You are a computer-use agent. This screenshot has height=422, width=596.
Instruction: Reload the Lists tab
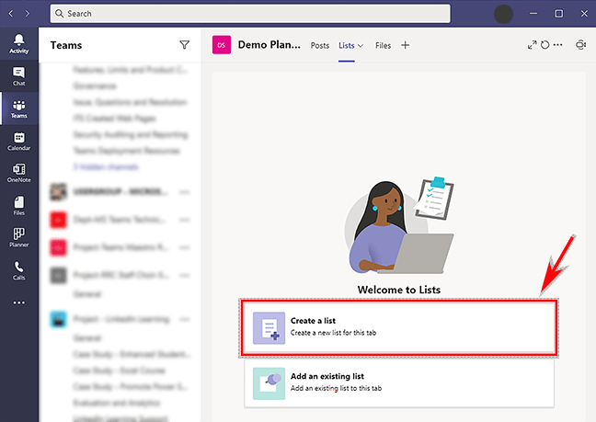pyautogui.click(x=544, y=45)
